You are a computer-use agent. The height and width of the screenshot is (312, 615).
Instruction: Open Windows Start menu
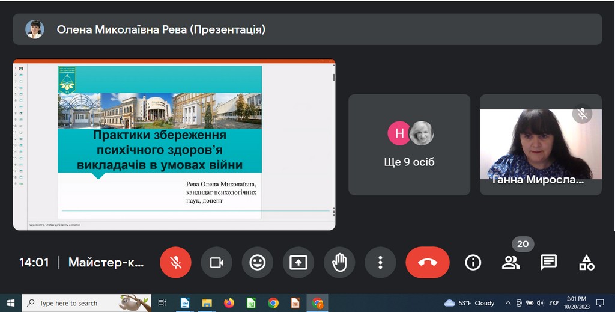point(10,303)
